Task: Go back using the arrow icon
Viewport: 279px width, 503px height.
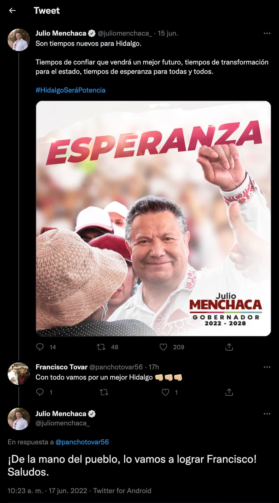Action: (12, 11)
